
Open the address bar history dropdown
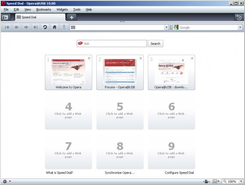click(167, 27)
